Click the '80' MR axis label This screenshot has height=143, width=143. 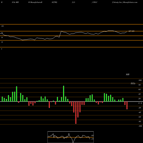coord(140,85)
